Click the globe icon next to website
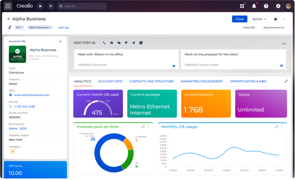The image size is (295, 180). point(10,95)
